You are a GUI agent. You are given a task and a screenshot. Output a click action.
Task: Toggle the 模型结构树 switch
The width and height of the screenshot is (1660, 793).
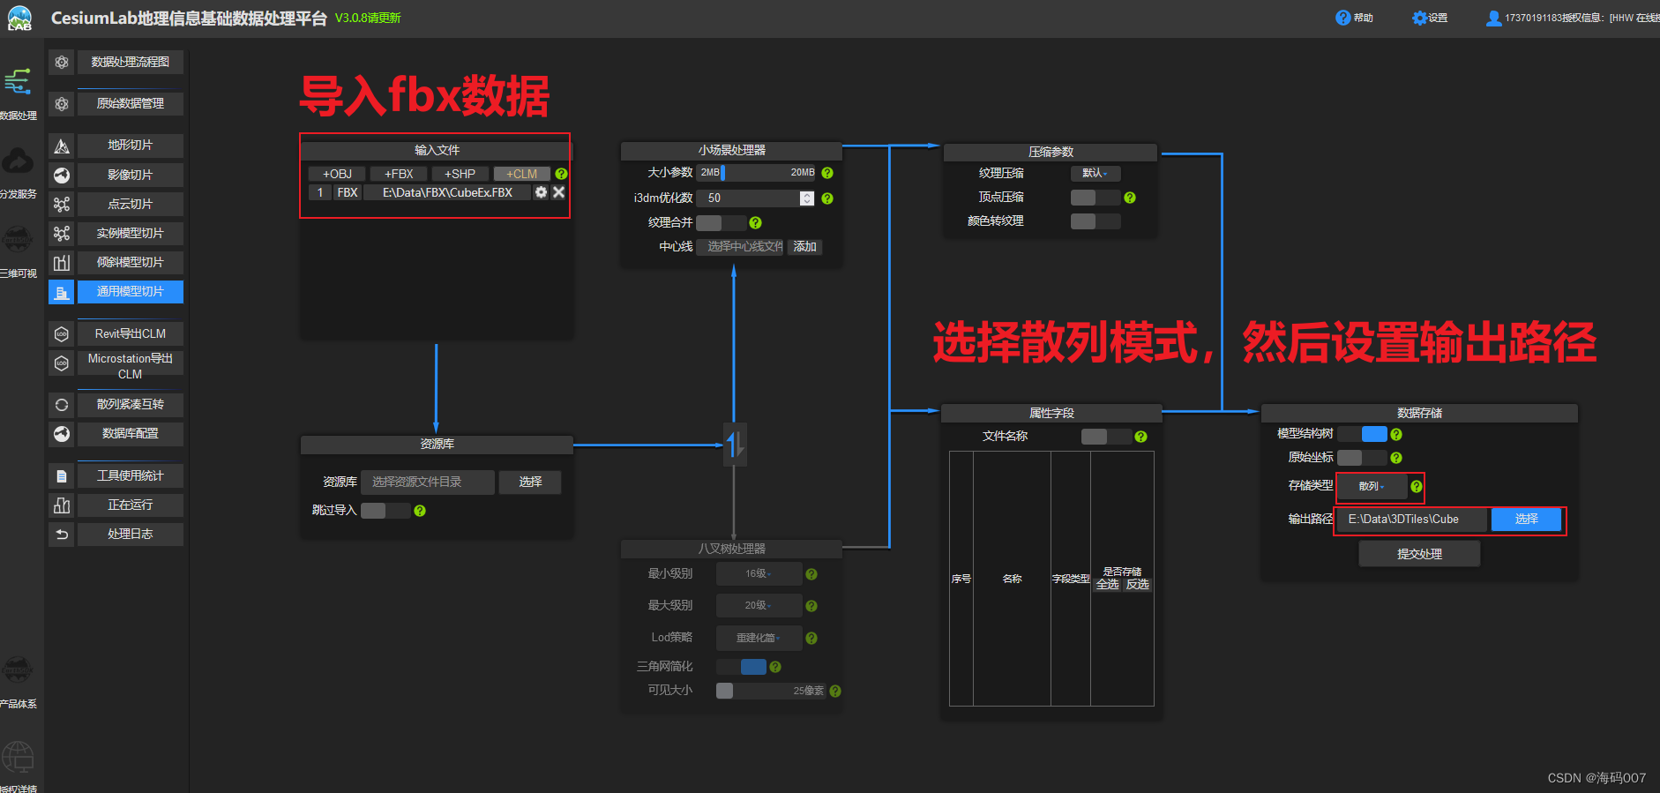1362,434
